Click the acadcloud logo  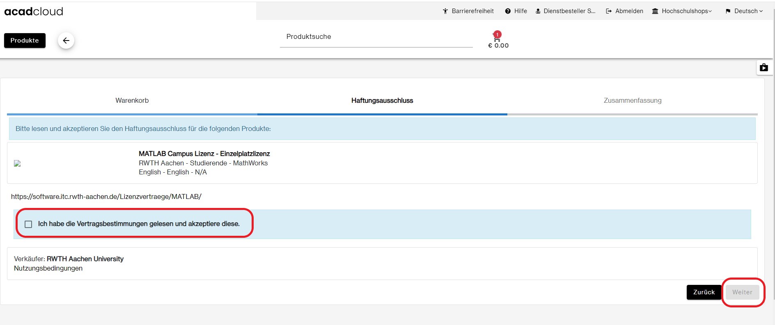pyautogui.click(x=34, y=11)
